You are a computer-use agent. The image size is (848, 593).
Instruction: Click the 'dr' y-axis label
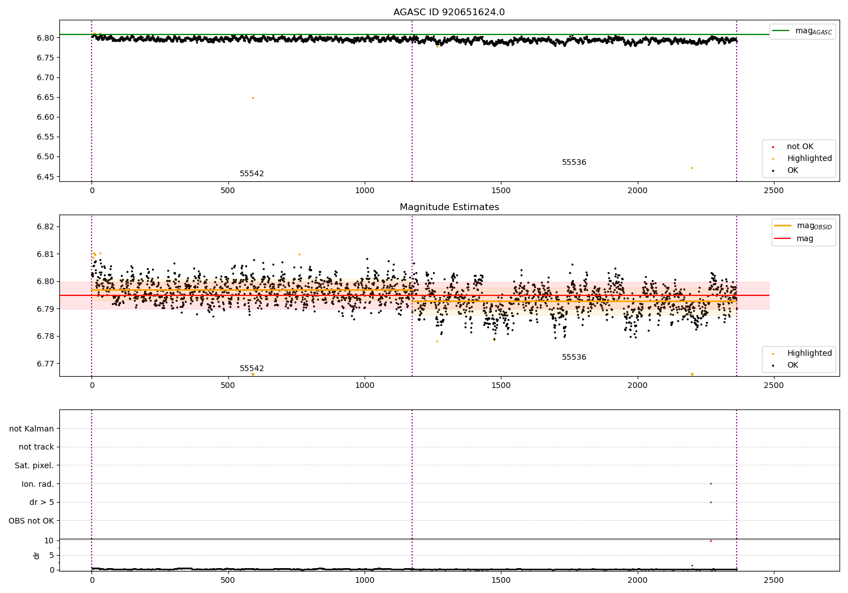click(37, 555)
